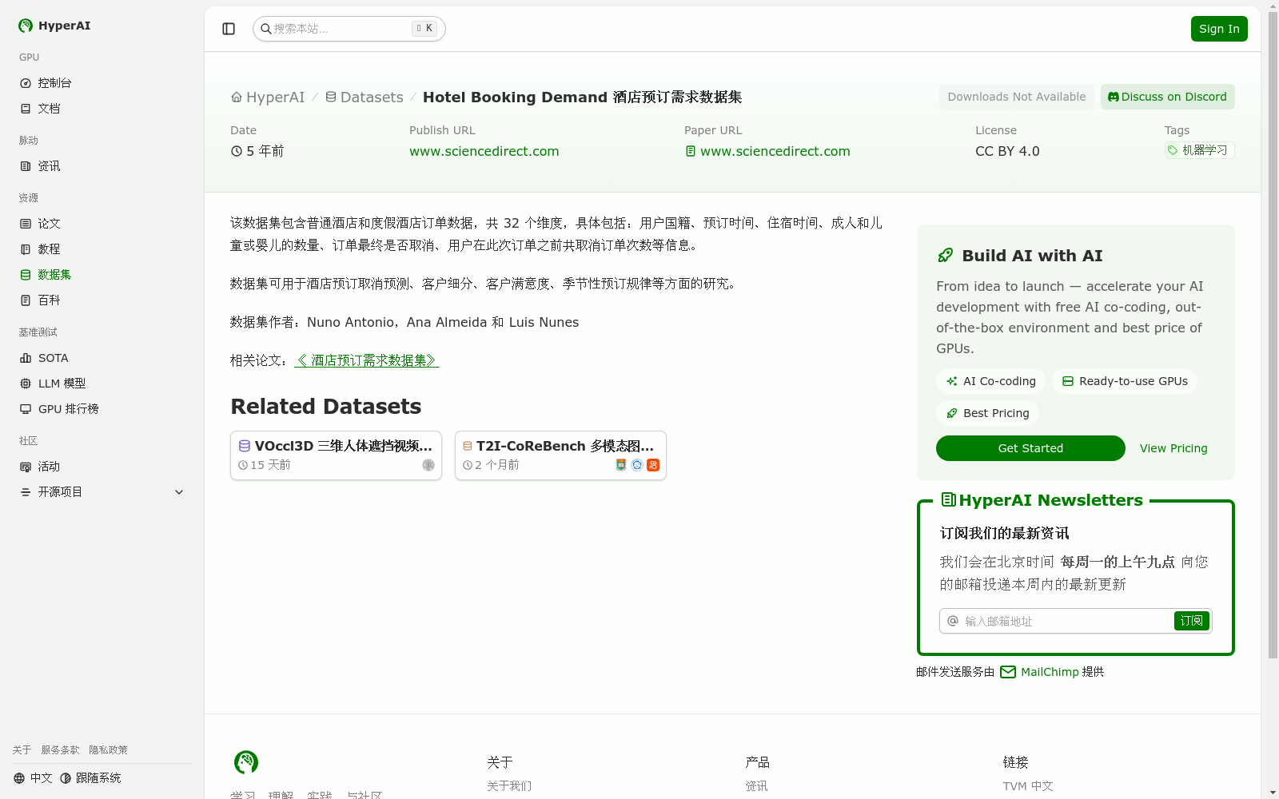Click the footer HyperAI logo
Screen dimensions: 1279x799
tap(246, 762)
